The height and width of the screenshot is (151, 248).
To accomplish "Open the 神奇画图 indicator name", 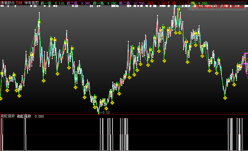I will pos(32,3).
